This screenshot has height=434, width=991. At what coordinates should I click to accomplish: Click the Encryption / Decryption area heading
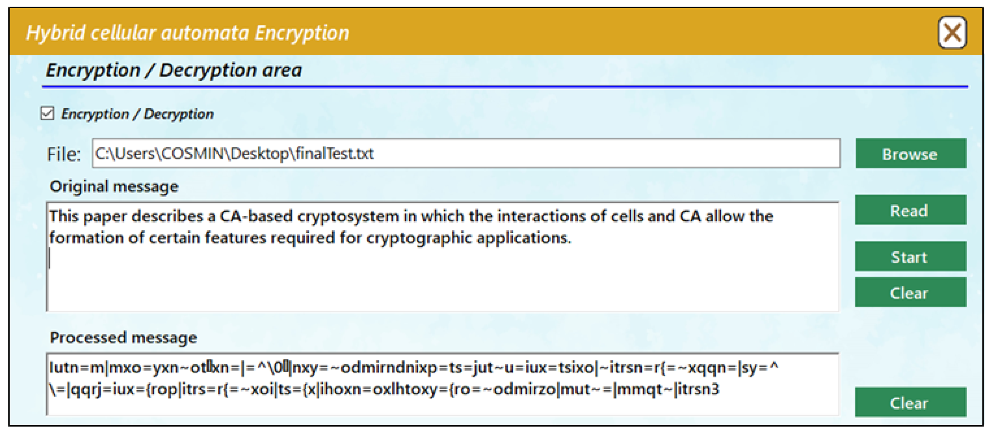point(174,70)
